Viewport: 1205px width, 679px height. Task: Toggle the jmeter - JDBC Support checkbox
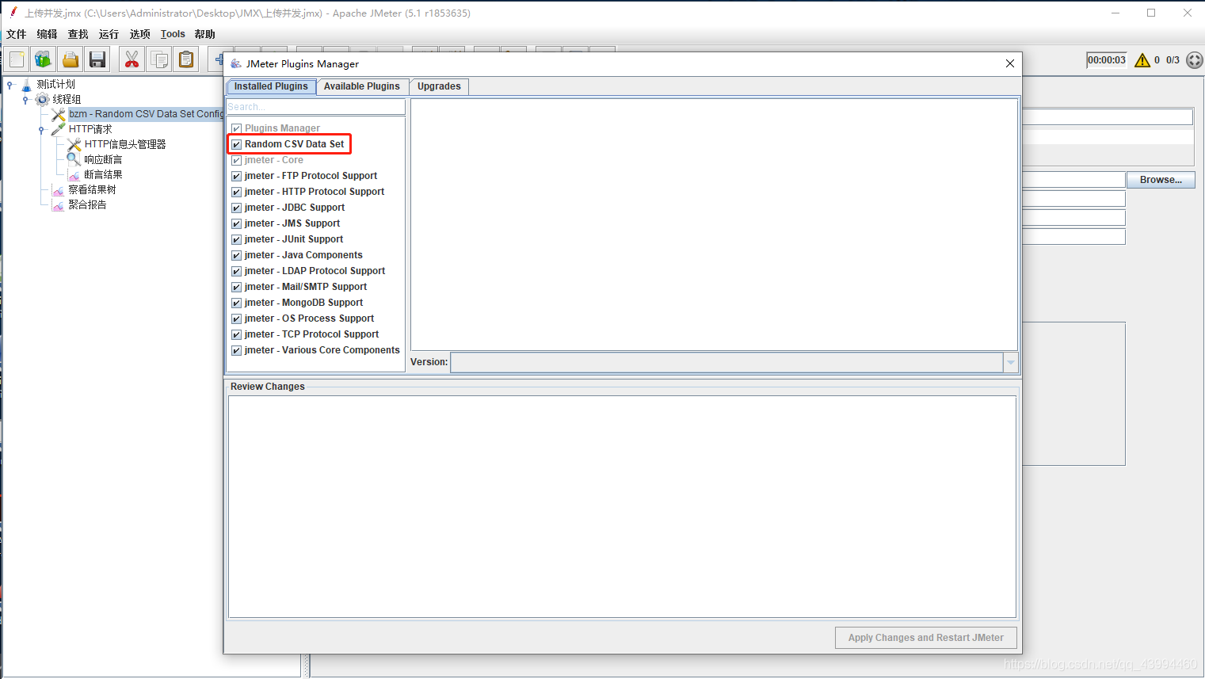[237, 208]
